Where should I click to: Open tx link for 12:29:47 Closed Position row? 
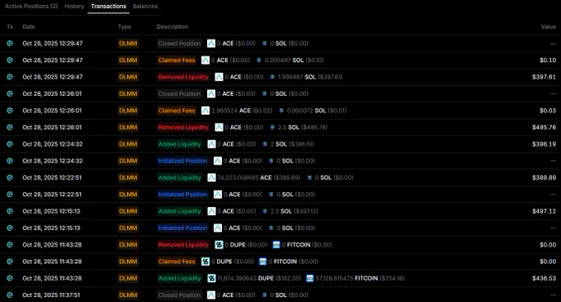10,43
